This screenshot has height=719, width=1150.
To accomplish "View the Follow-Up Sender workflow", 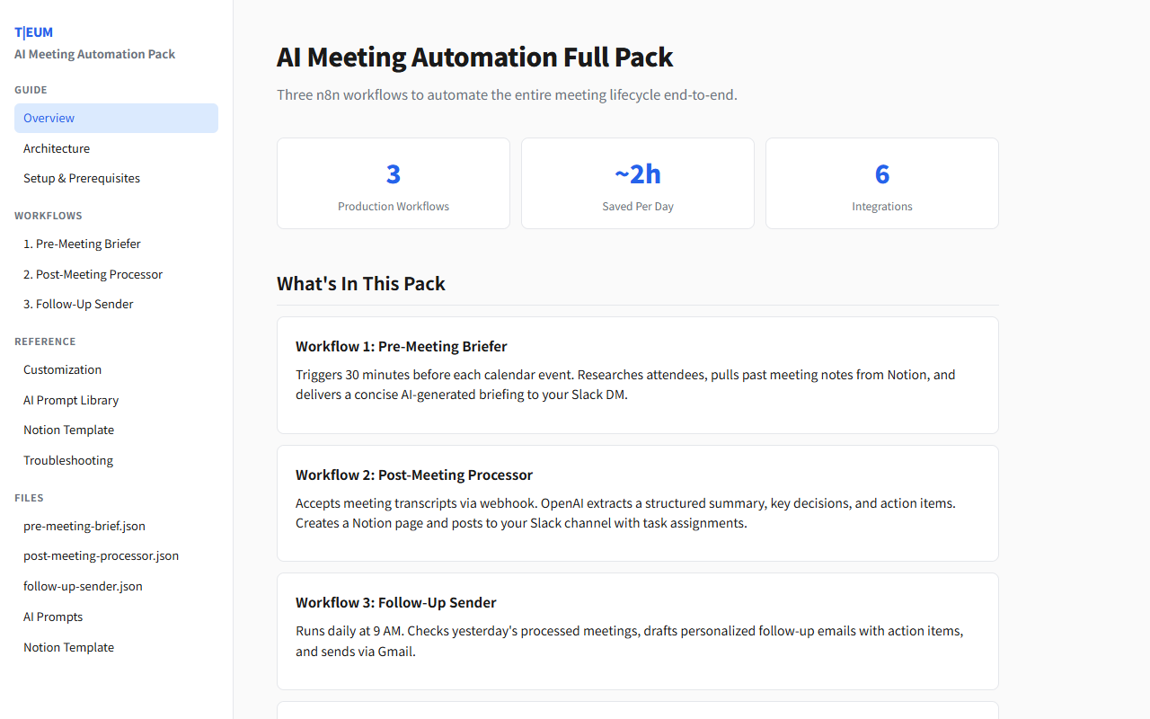I will 78,304.
